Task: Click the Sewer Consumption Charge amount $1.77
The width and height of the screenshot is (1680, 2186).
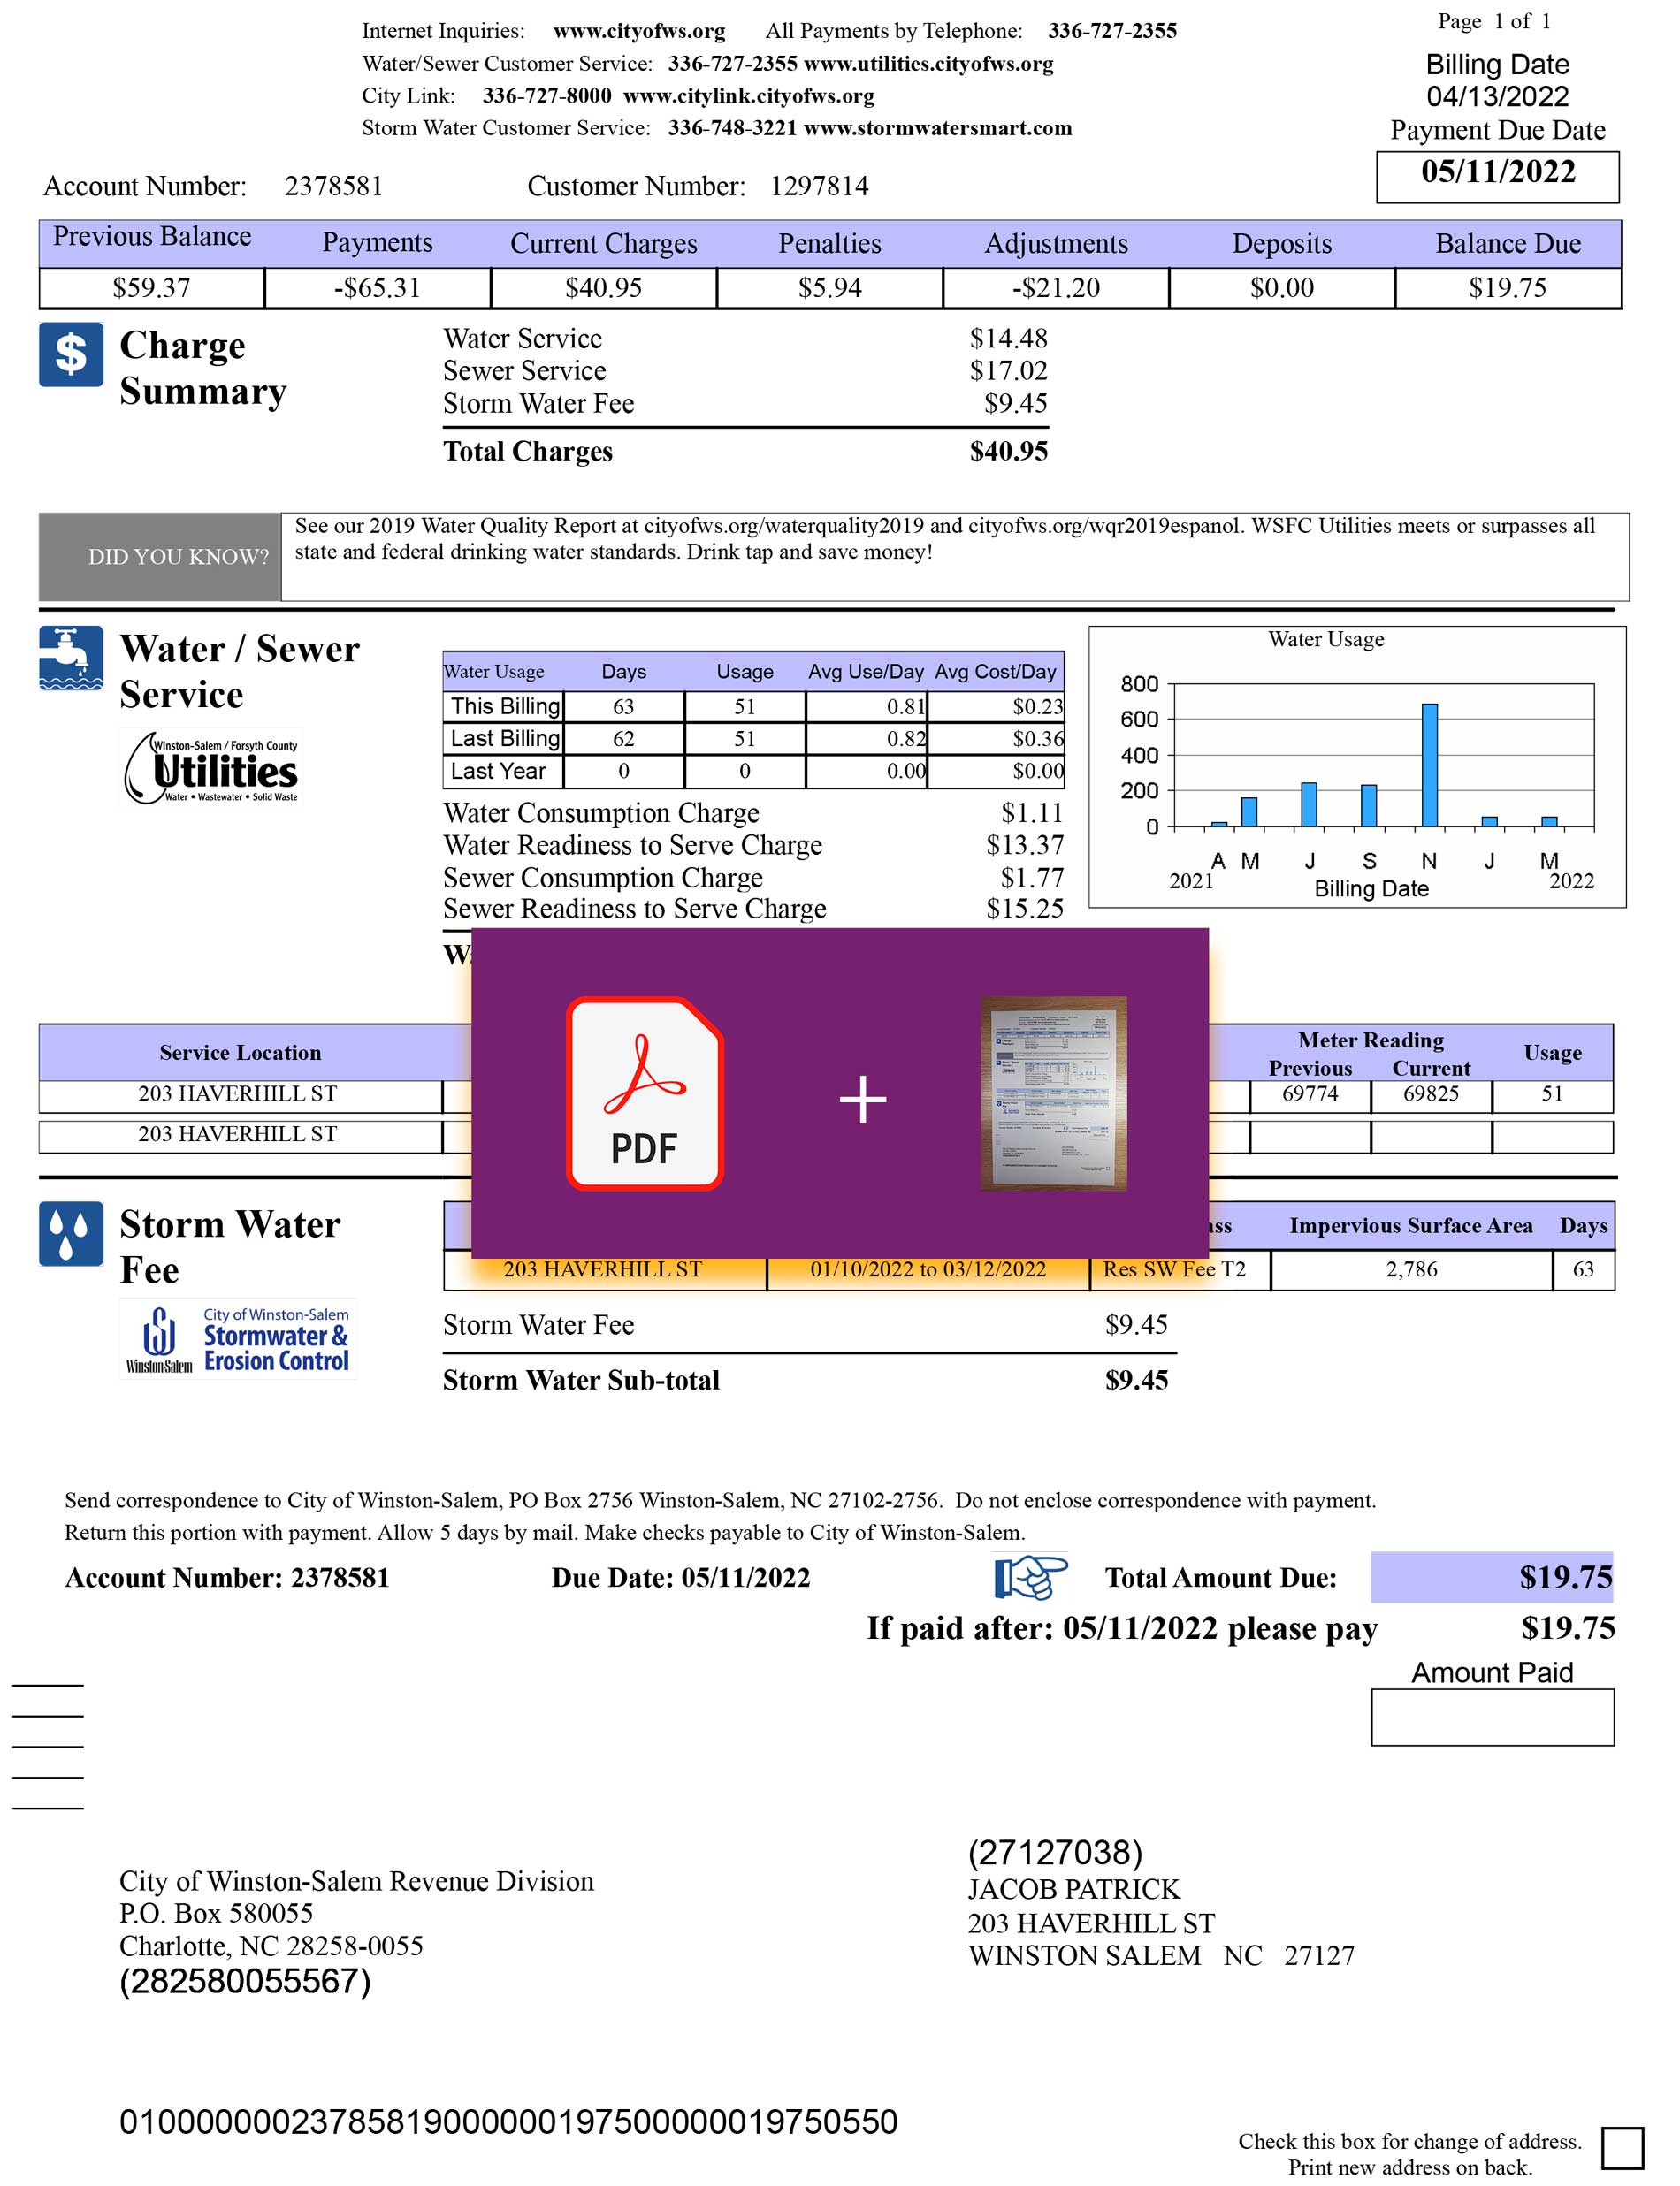Action: (x=1032, y=878)
